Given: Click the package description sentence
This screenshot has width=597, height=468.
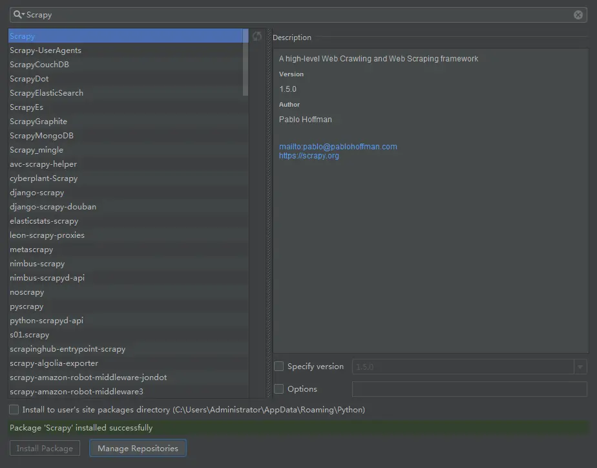Looking at the screenshot, I should pyautogui.click(x=379, y=59).
